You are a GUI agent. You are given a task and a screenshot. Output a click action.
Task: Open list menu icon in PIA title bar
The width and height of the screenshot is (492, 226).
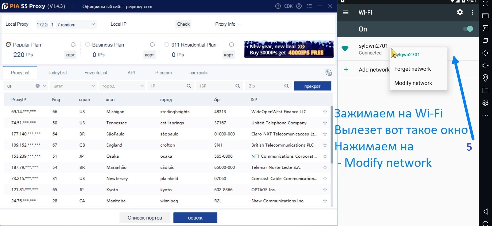[x=309, y=6]
